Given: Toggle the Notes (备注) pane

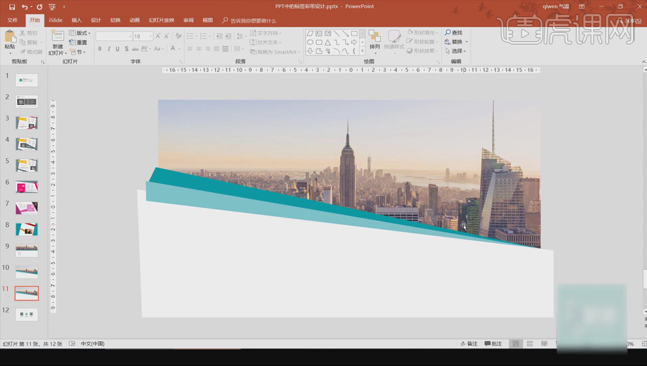Looking at the screenshot, I should [x=469, y=344].
